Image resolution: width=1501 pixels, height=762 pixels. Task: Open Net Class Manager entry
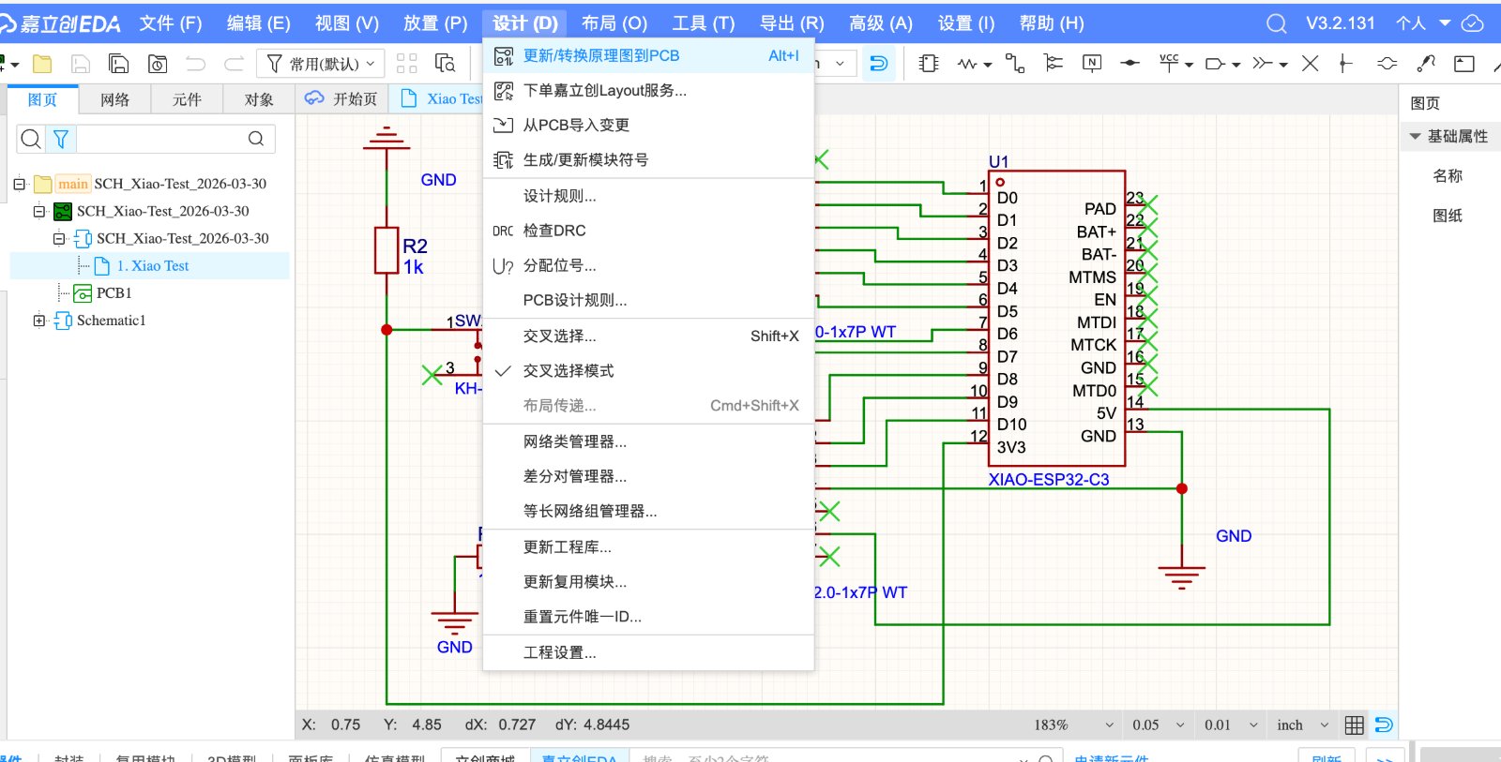click(x=648, y=441)
